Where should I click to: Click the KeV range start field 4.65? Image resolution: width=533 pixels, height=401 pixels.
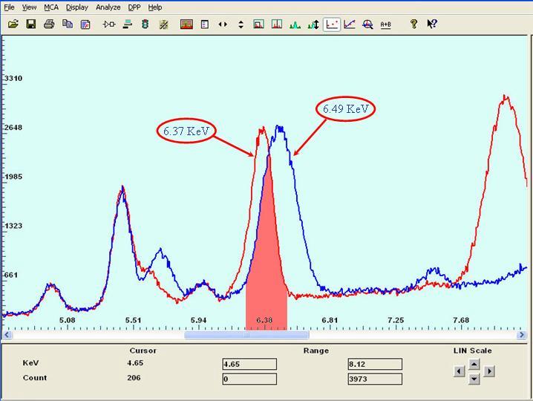pos(249,364)
